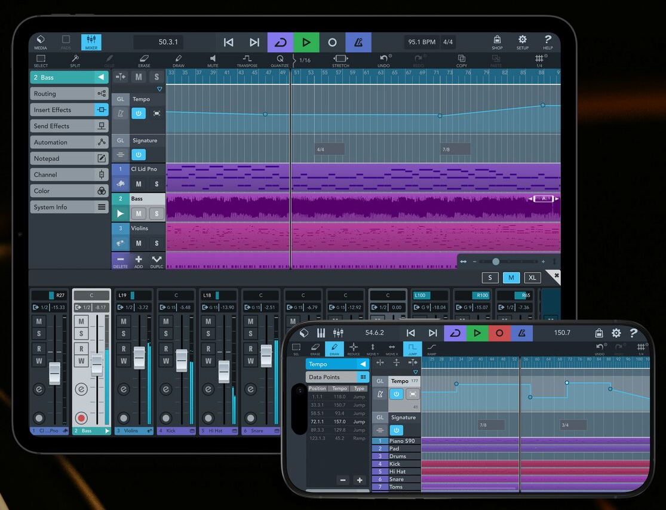Collapse global tracks with the small blue triangle on the iPad
This screenshot has height=510, width=666.
159,89
